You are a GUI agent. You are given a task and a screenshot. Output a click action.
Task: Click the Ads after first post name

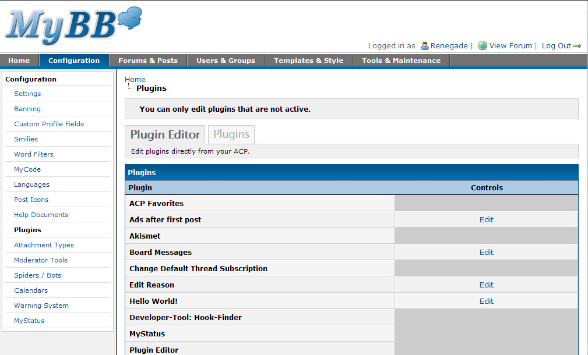165,220
